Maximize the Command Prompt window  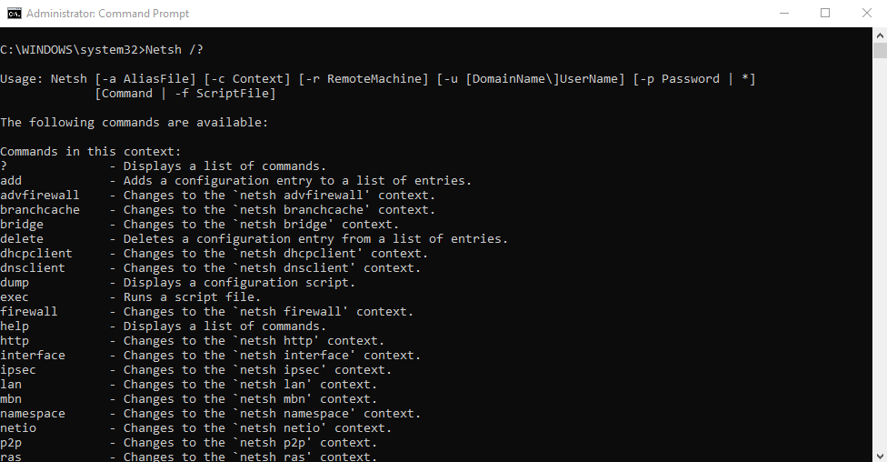pyautogui.click(x=825, y=14)
